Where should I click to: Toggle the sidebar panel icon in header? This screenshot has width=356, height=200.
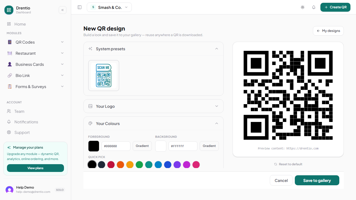click(x=80, y=7)
